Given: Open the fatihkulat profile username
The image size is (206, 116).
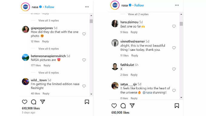Looking at the screenshot, I should (x=127, y=65).
